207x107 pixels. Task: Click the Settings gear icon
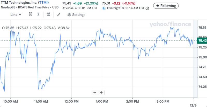69,15
